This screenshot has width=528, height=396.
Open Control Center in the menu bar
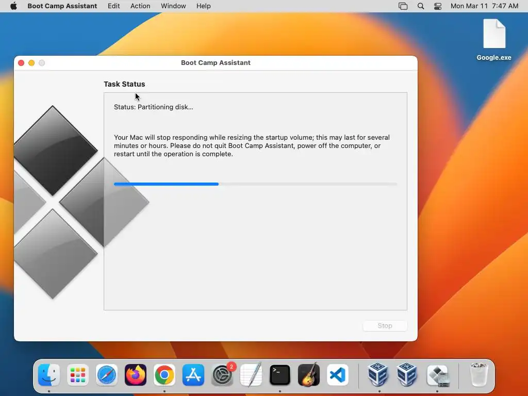pyautogui.click(x=438, y=6)
